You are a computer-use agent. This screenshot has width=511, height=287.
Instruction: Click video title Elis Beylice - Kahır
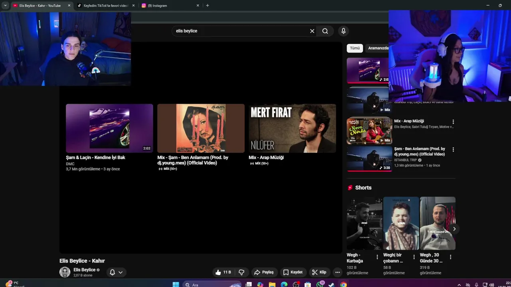click(82, 261)
